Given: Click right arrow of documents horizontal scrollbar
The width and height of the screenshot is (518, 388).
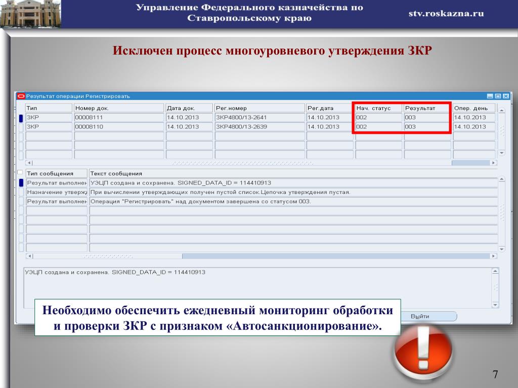Looking at the screenshot, I should click(x=494, y=163).
